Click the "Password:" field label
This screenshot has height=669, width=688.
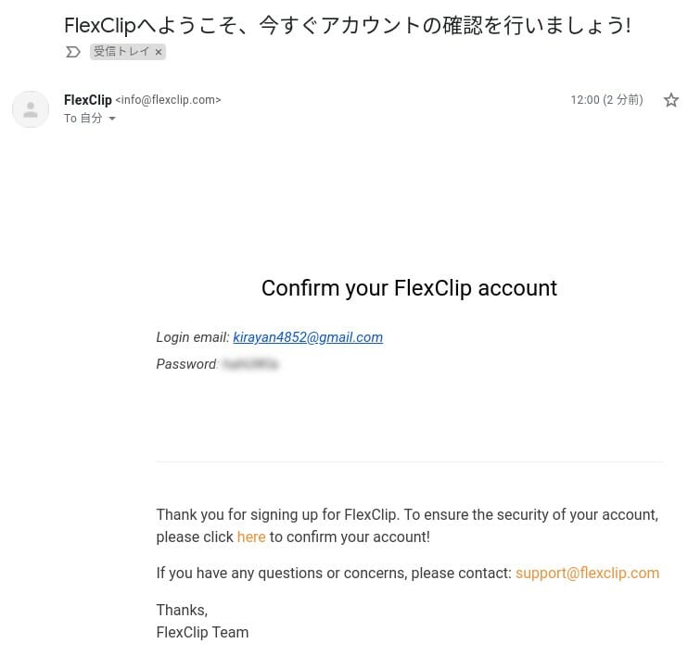[x=187, y=364]
